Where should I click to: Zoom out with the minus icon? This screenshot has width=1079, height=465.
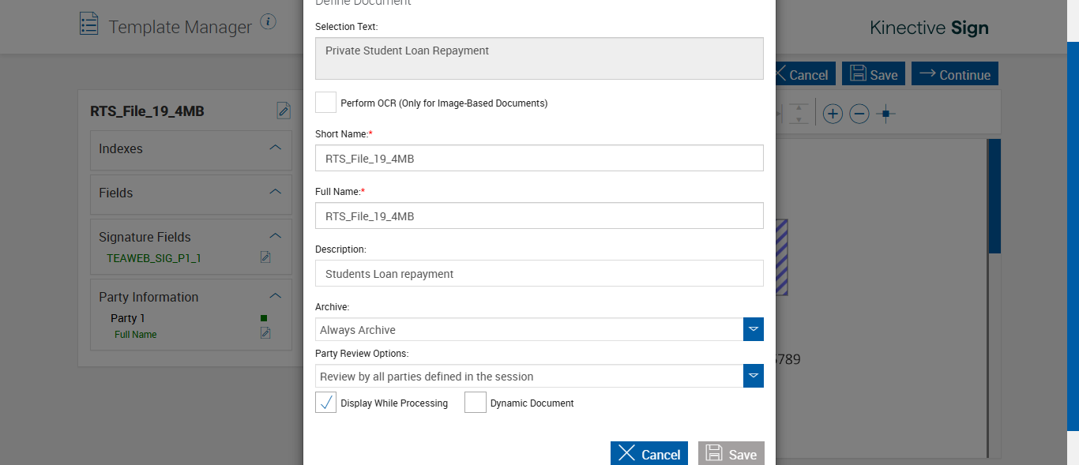(x=859, y=114)
